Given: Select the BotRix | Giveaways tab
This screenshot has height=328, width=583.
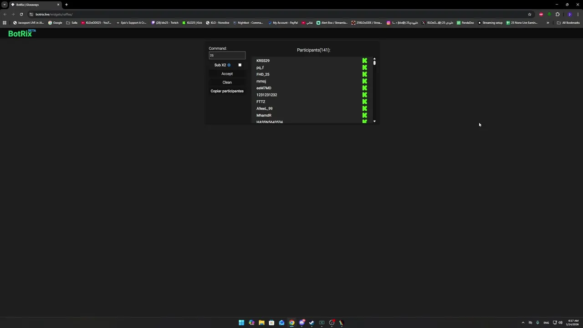Looking at the screenshot, I should [x=36, y=5].
